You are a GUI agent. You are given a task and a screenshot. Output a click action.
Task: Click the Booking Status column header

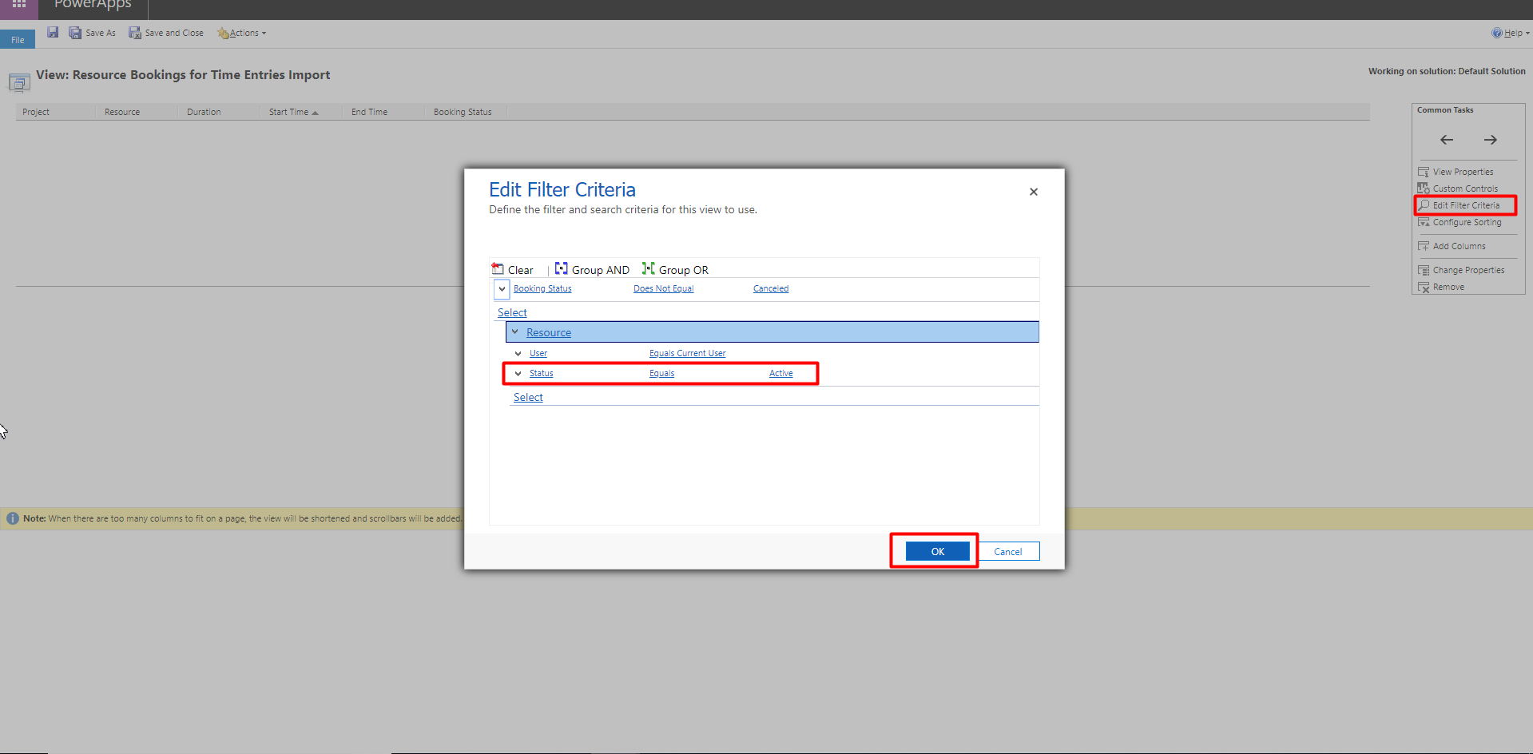click(463, 112)
